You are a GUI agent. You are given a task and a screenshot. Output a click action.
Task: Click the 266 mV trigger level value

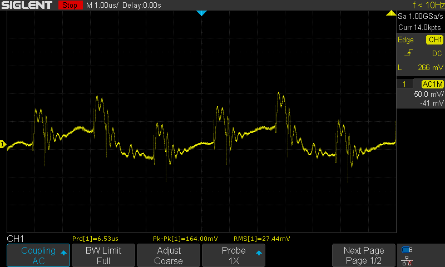430,67
